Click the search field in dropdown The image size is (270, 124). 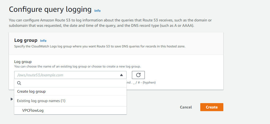point(70,83)
